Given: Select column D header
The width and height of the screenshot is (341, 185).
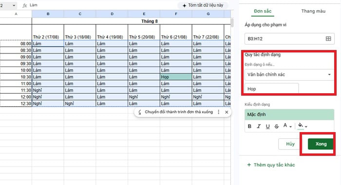Looking at the screenshot, I should [112, 14].
